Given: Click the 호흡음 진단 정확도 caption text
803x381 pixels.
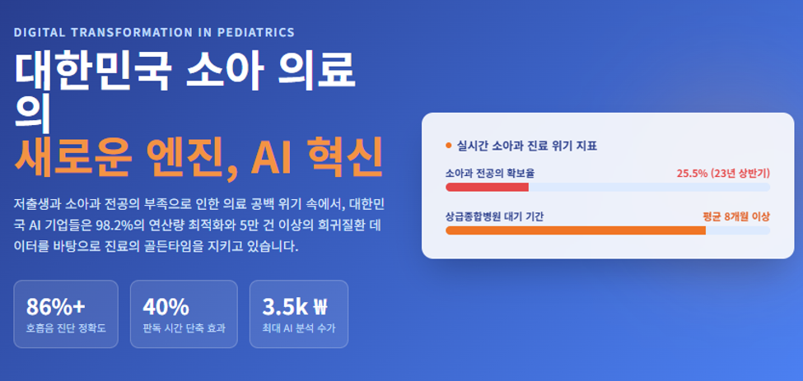Looking at the screenshot, I should pyautogui.click(x=66, y=328).
